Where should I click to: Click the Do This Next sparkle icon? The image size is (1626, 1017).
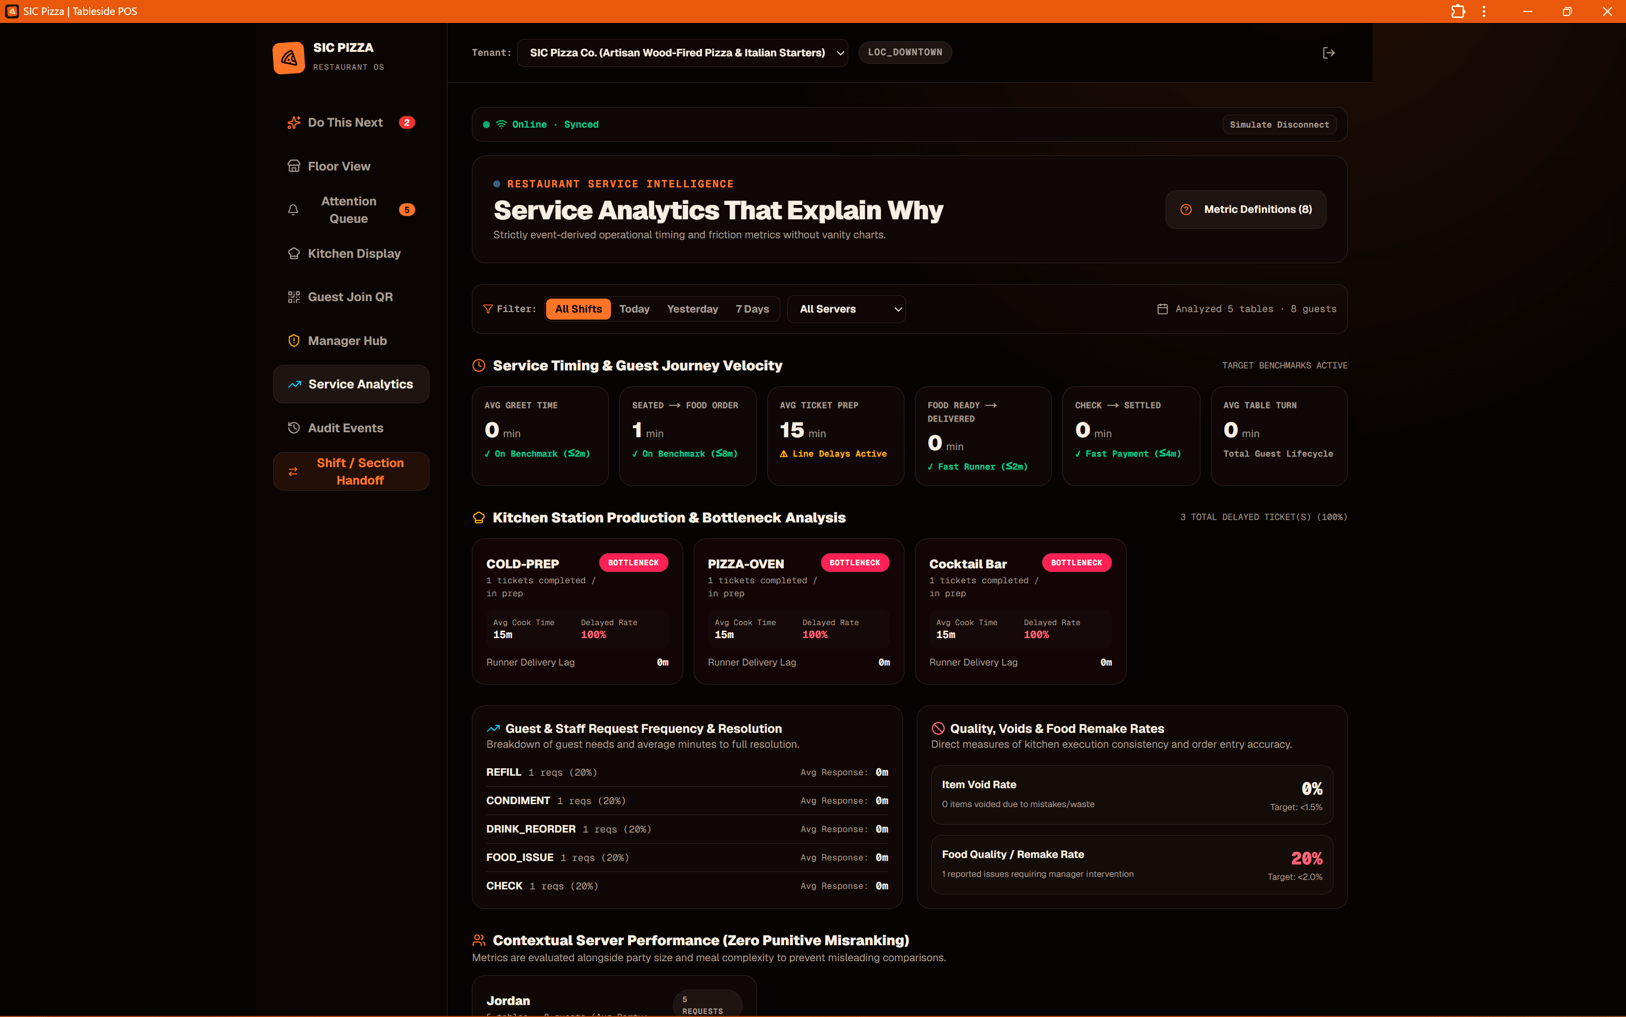pos(294,123)
